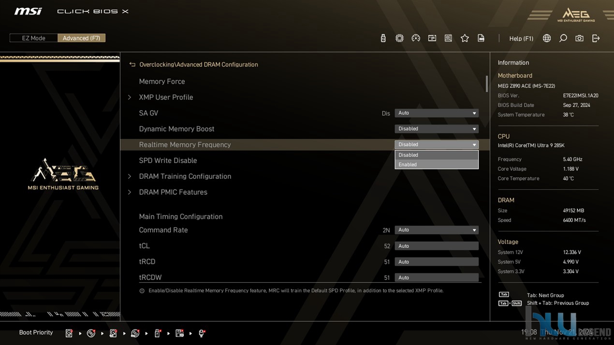Click Main Timing Configuration heading
This screenshot has height=345, width=614.
click(x=181, y=216)
